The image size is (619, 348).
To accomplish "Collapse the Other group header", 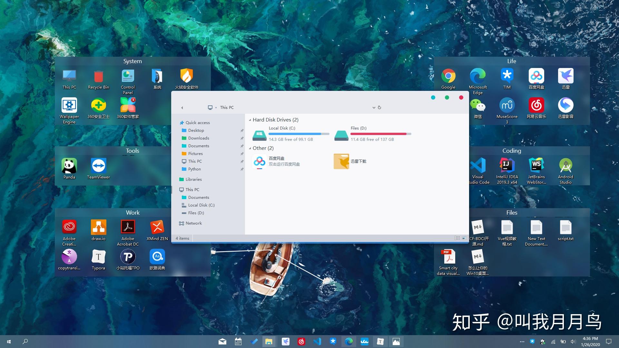I will [x=250, y=148].
